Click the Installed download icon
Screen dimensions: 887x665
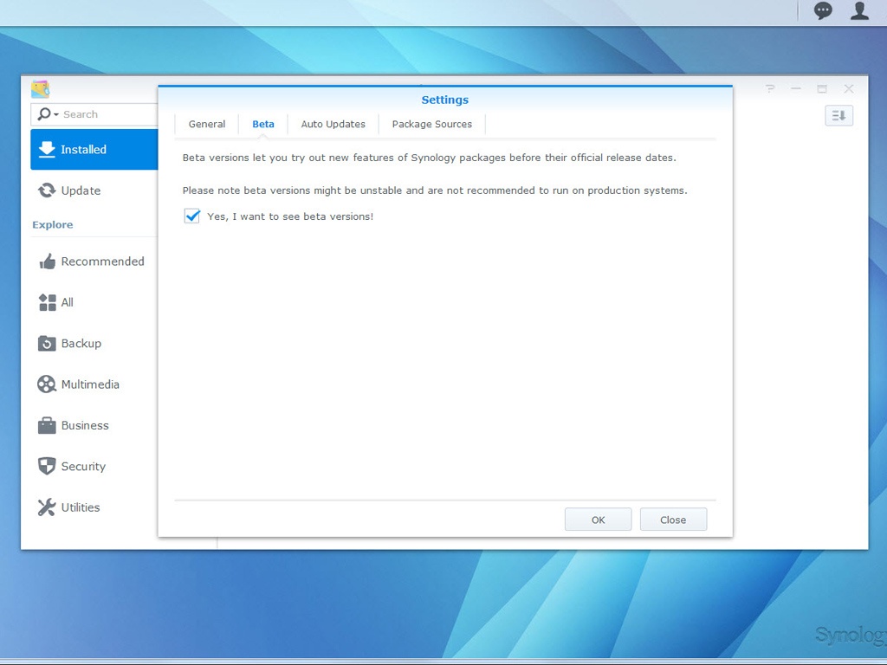(x=47, y=149)
